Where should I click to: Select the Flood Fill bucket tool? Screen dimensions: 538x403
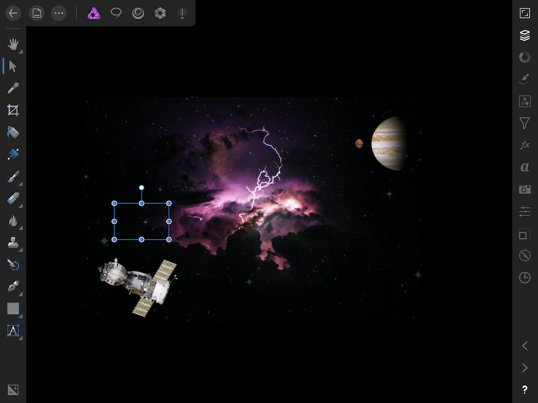[x=13, y=132]
